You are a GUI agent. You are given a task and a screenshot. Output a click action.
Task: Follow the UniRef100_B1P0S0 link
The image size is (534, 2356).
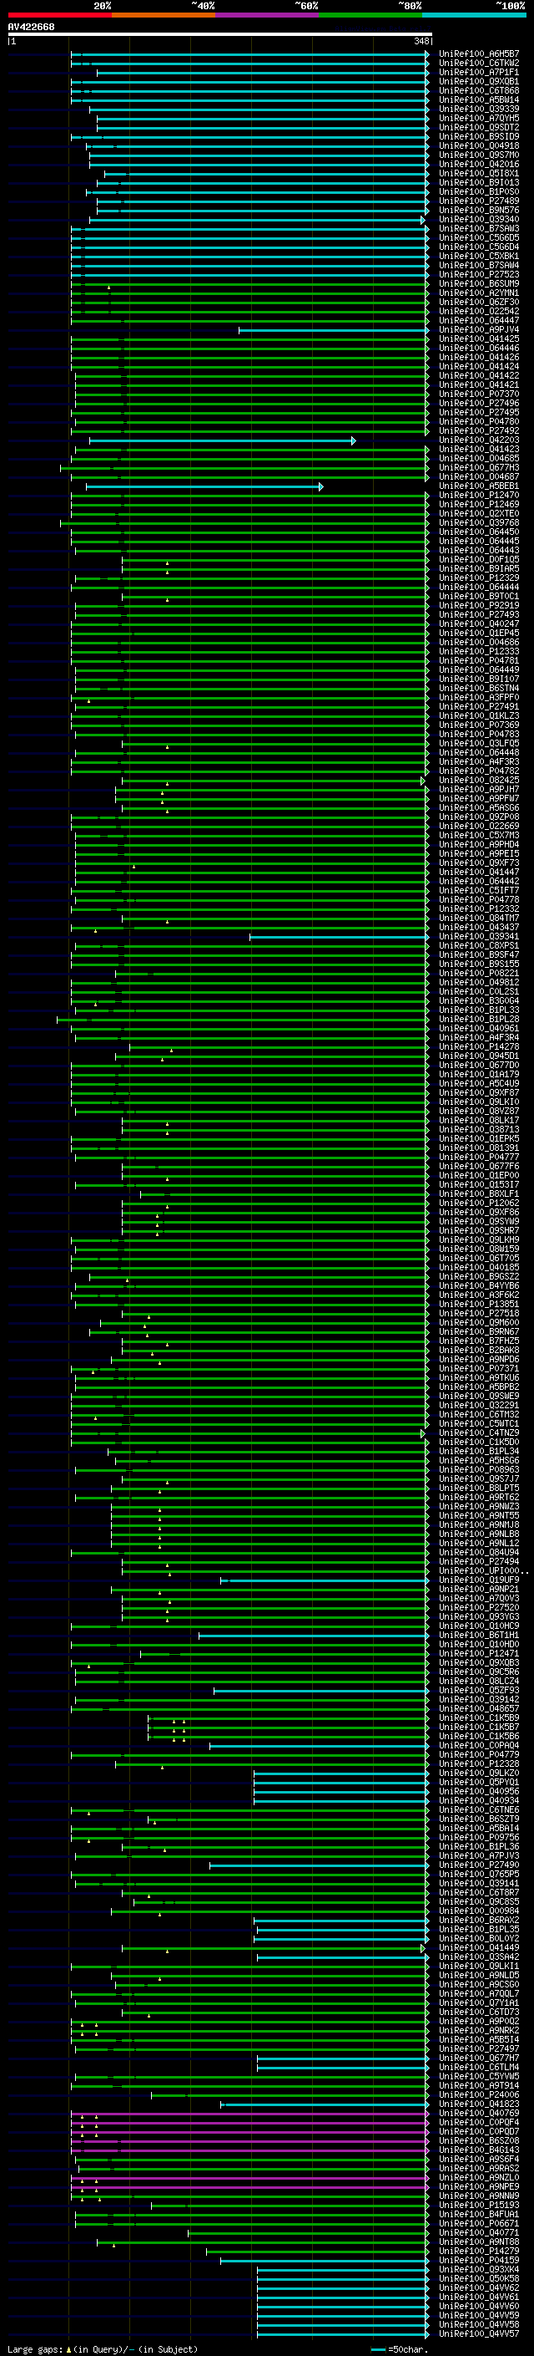pyautogui.click(x=478, y=191)
